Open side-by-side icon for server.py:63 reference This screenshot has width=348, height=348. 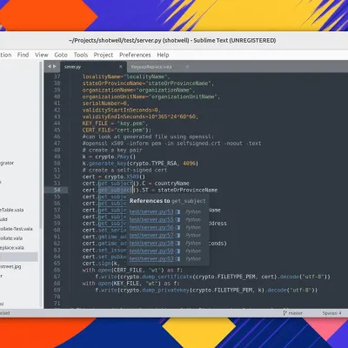point(177,259)
